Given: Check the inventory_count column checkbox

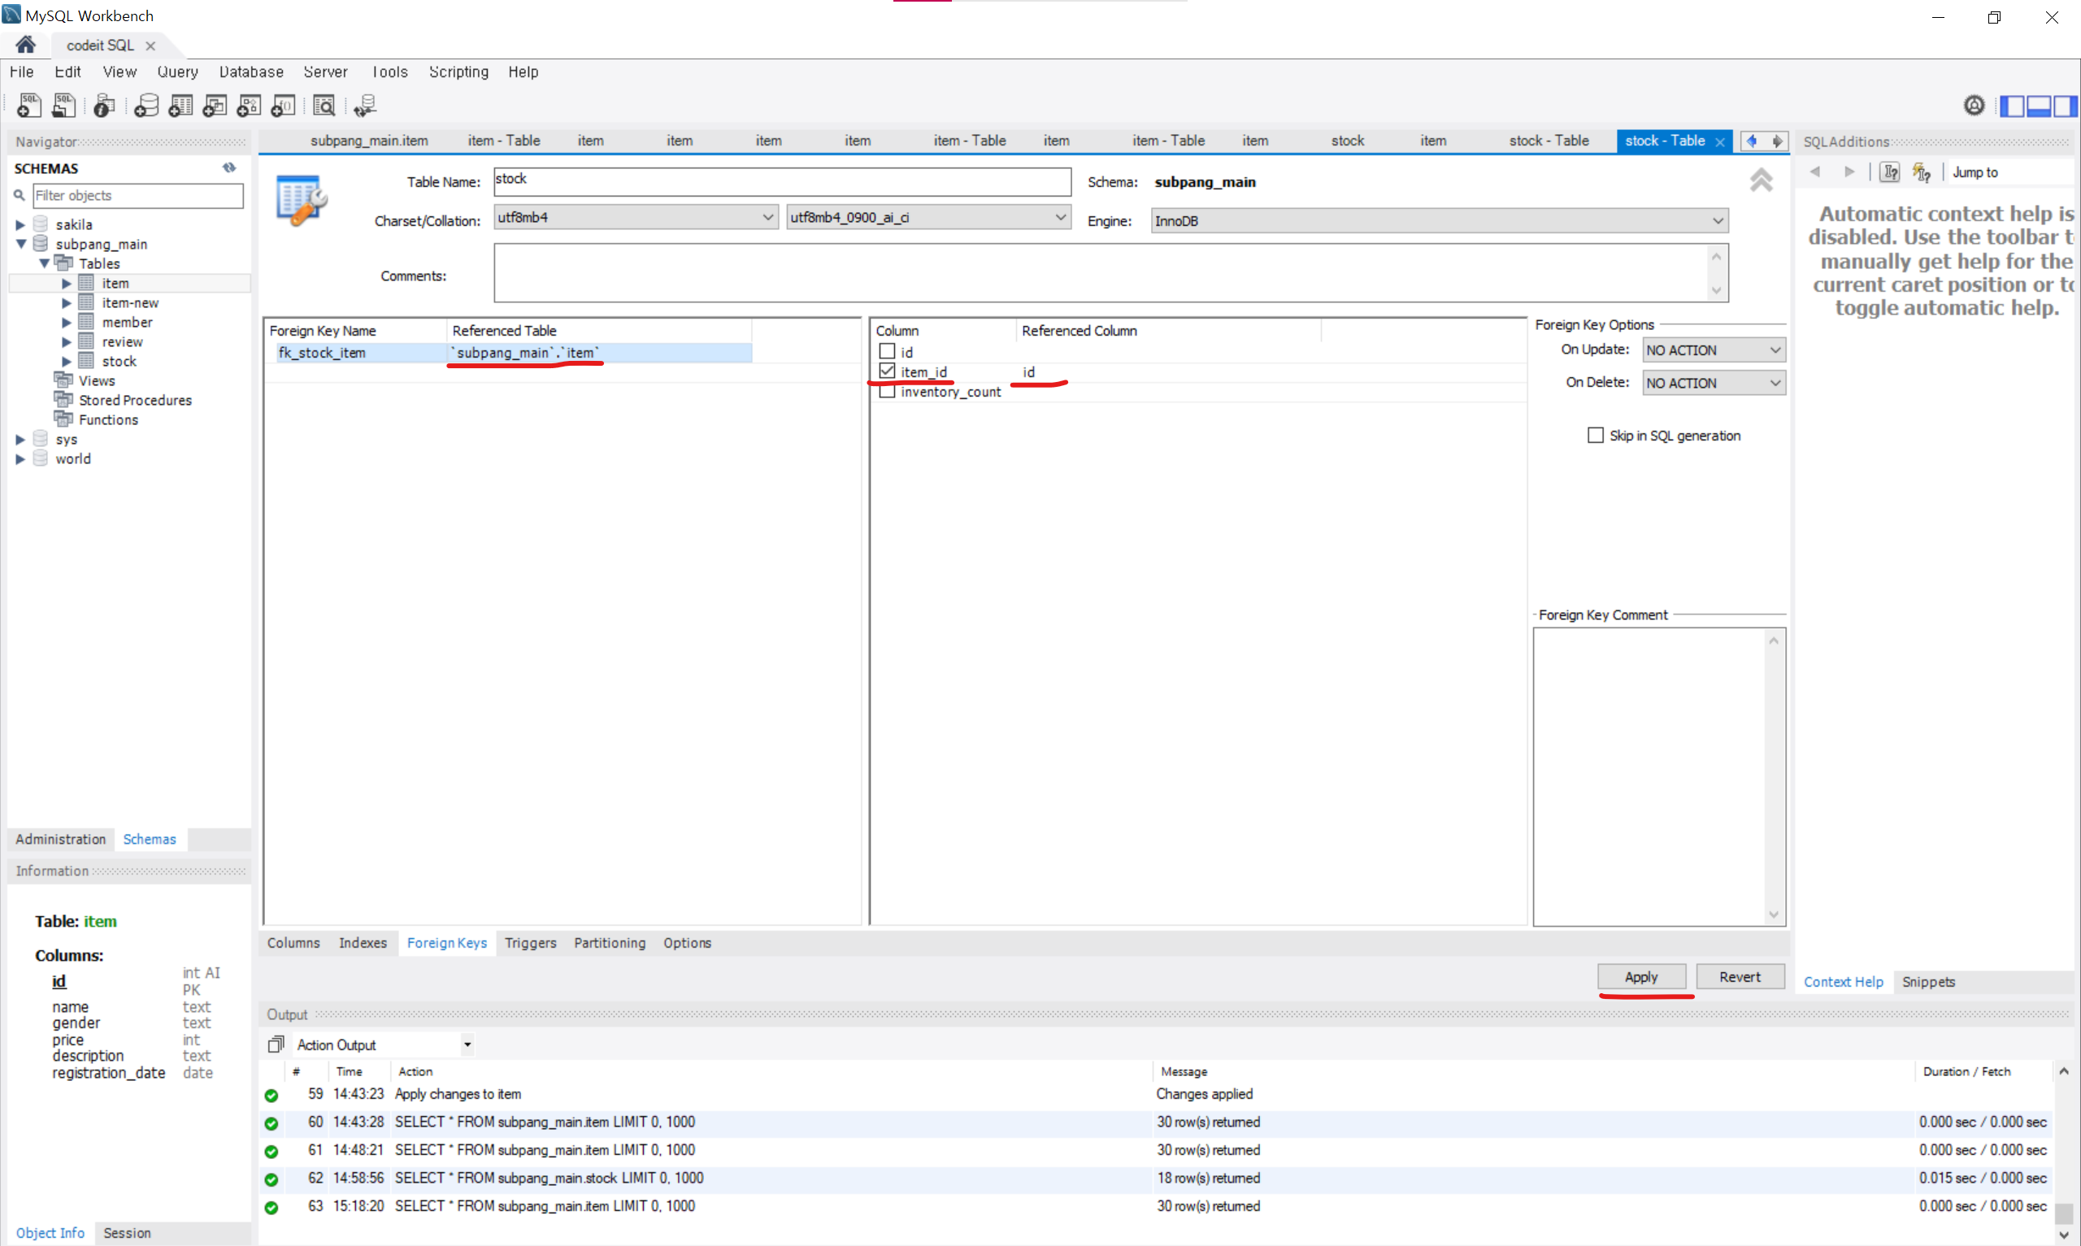Looking at the screenshot, I should point(887,391).
